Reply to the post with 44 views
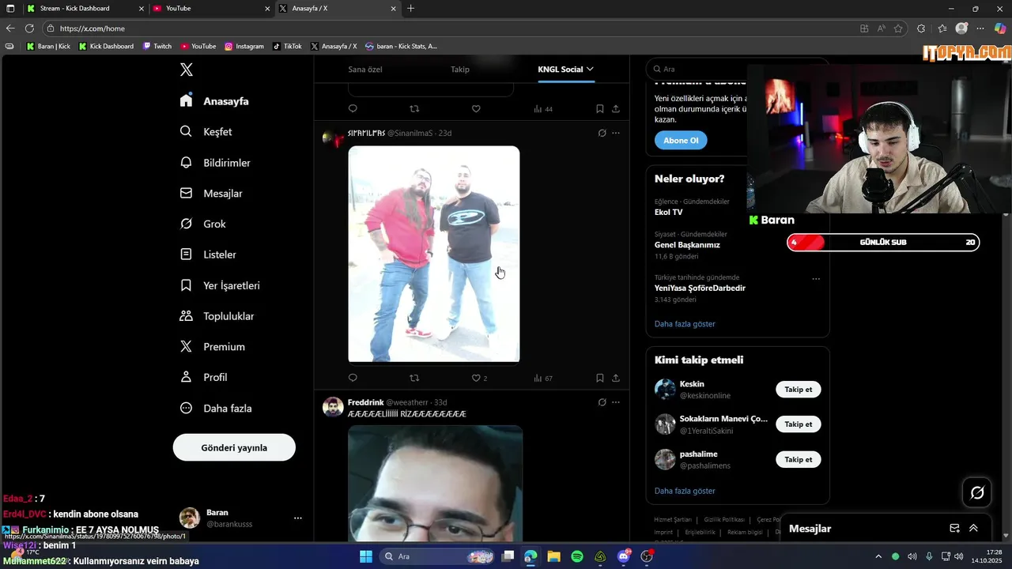The image size is (1012, 569). click(x=353, y=108)
